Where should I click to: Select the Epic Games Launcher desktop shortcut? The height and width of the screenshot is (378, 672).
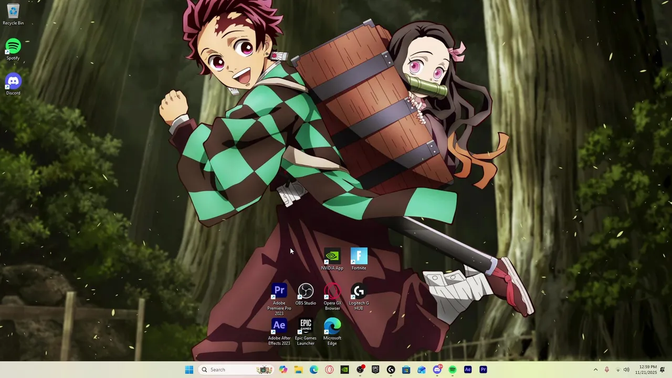point(306,332)
